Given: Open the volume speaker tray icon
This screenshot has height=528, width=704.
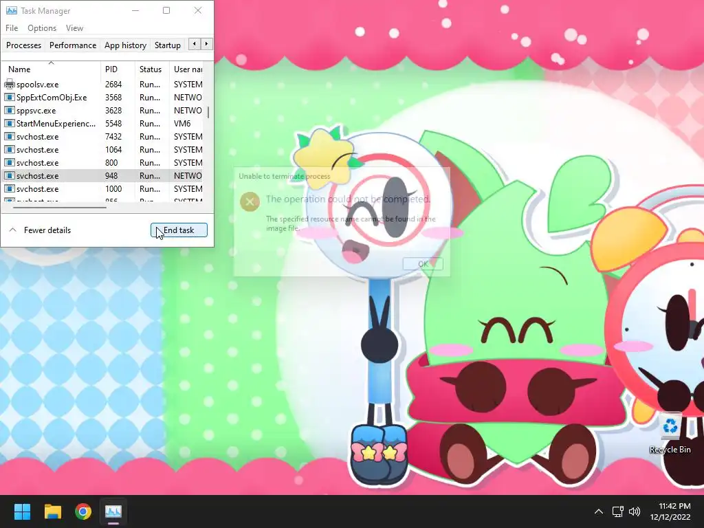Looking at the screenshot, I should (x=635, y=511).
